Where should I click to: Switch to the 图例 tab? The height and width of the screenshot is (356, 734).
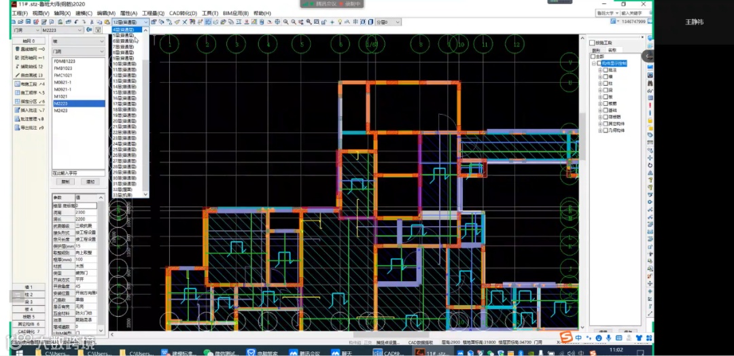(x=596, y=50)
